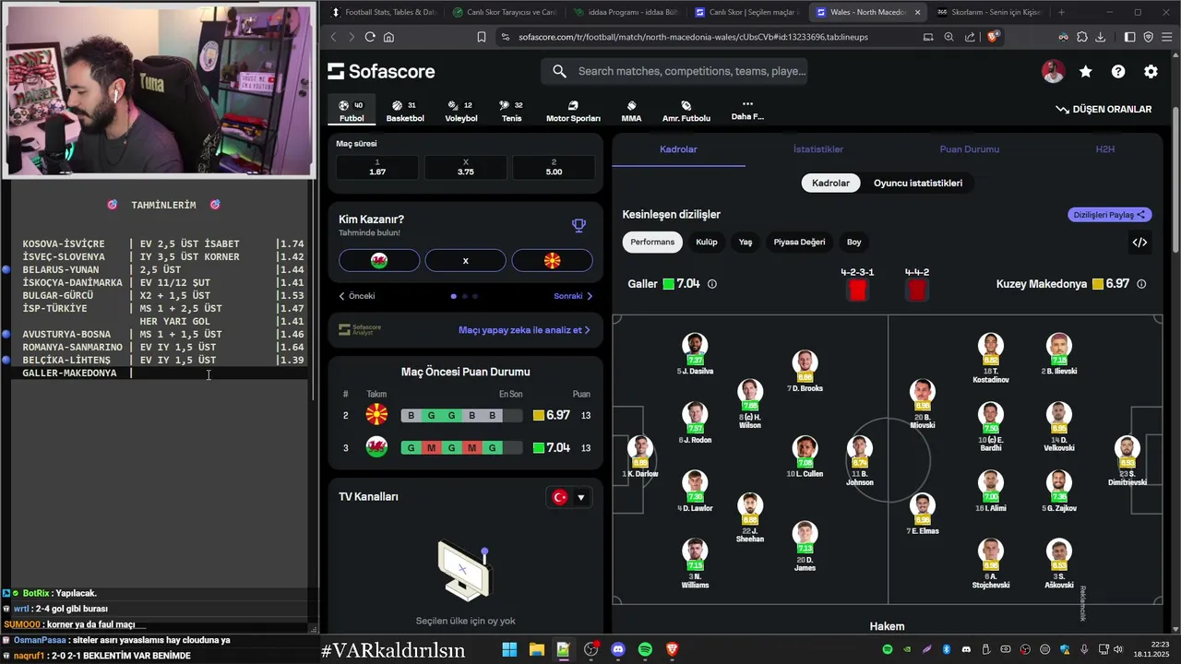
Task: Expand AI match analysis link
Action: [524, 330]
